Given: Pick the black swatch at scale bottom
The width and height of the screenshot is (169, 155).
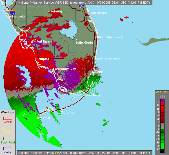Looking at the screenshot, I should pos(162,151).
